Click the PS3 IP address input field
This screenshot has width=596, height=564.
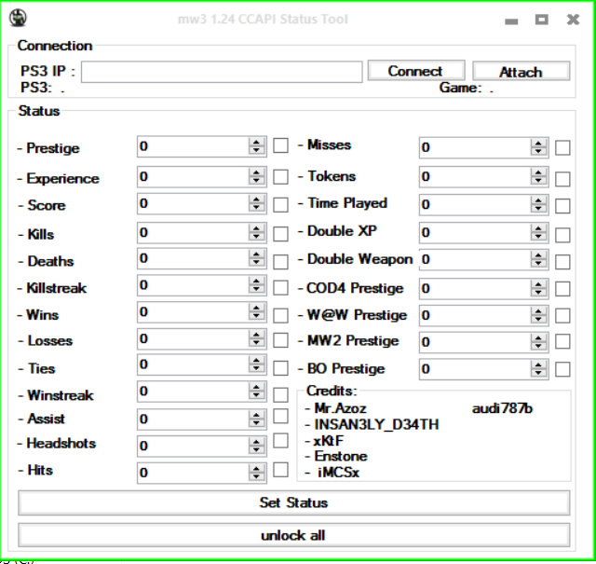(222, 72)
